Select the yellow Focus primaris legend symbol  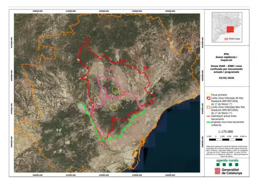[208, 95]
